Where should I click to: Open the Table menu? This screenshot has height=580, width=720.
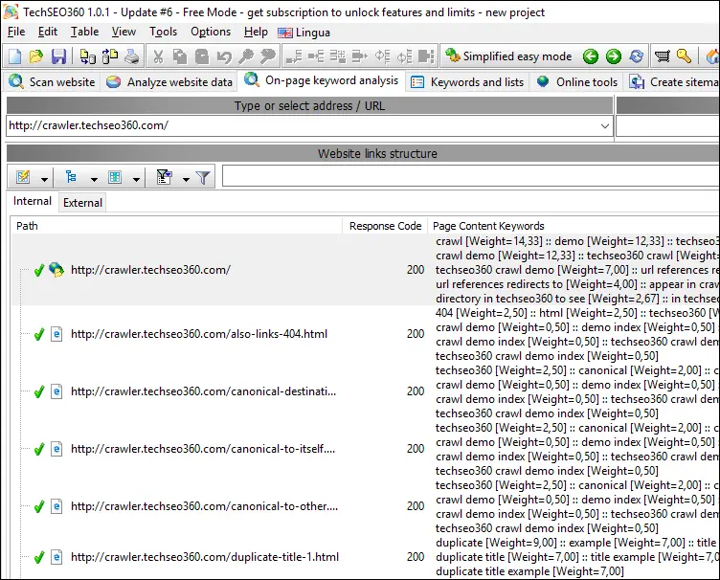click(84, 32)
